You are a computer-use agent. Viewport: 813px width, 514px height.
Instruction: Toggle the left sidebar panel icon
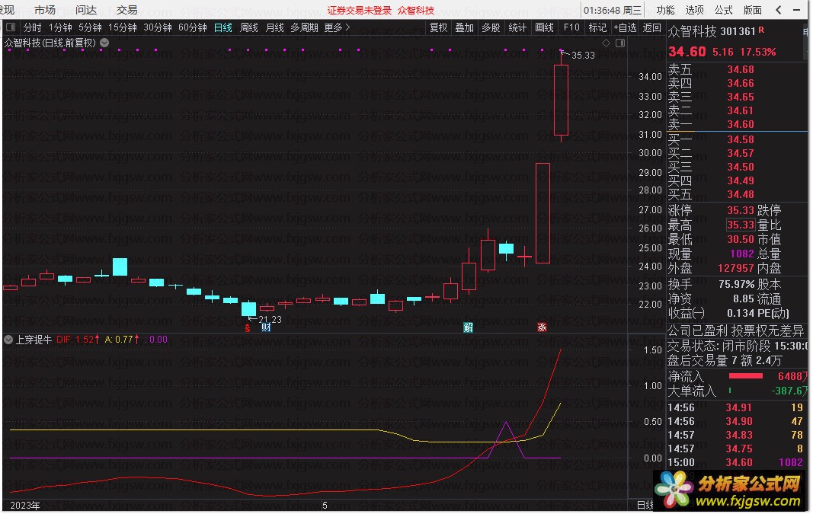[11, 27]
